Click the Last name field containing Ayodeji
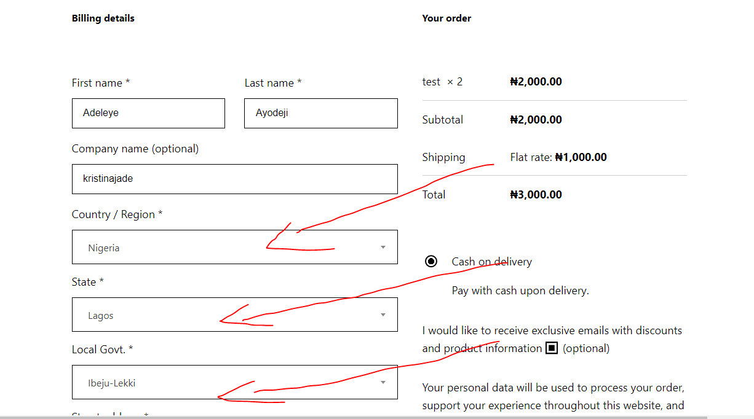 (321, 114)
